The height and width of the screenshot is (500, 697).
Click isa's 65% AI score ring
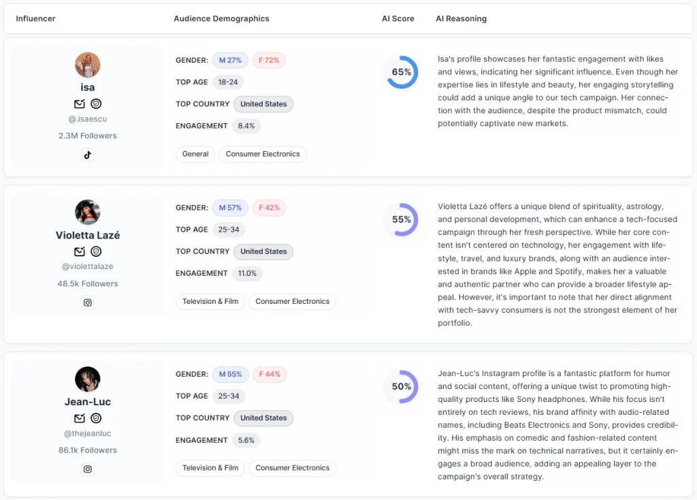pos(402,72)
